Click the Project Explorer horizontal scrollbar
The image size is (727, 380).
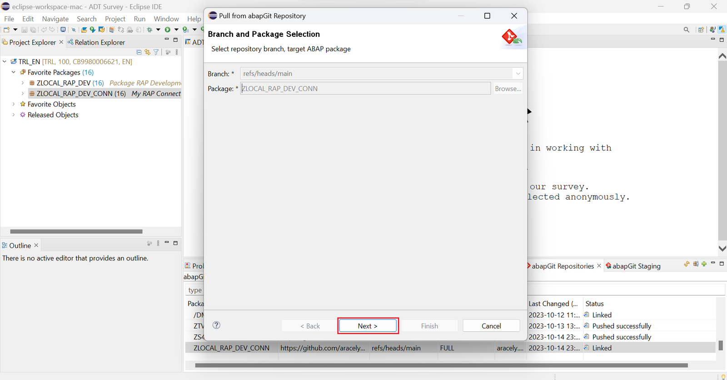point(76,231)
